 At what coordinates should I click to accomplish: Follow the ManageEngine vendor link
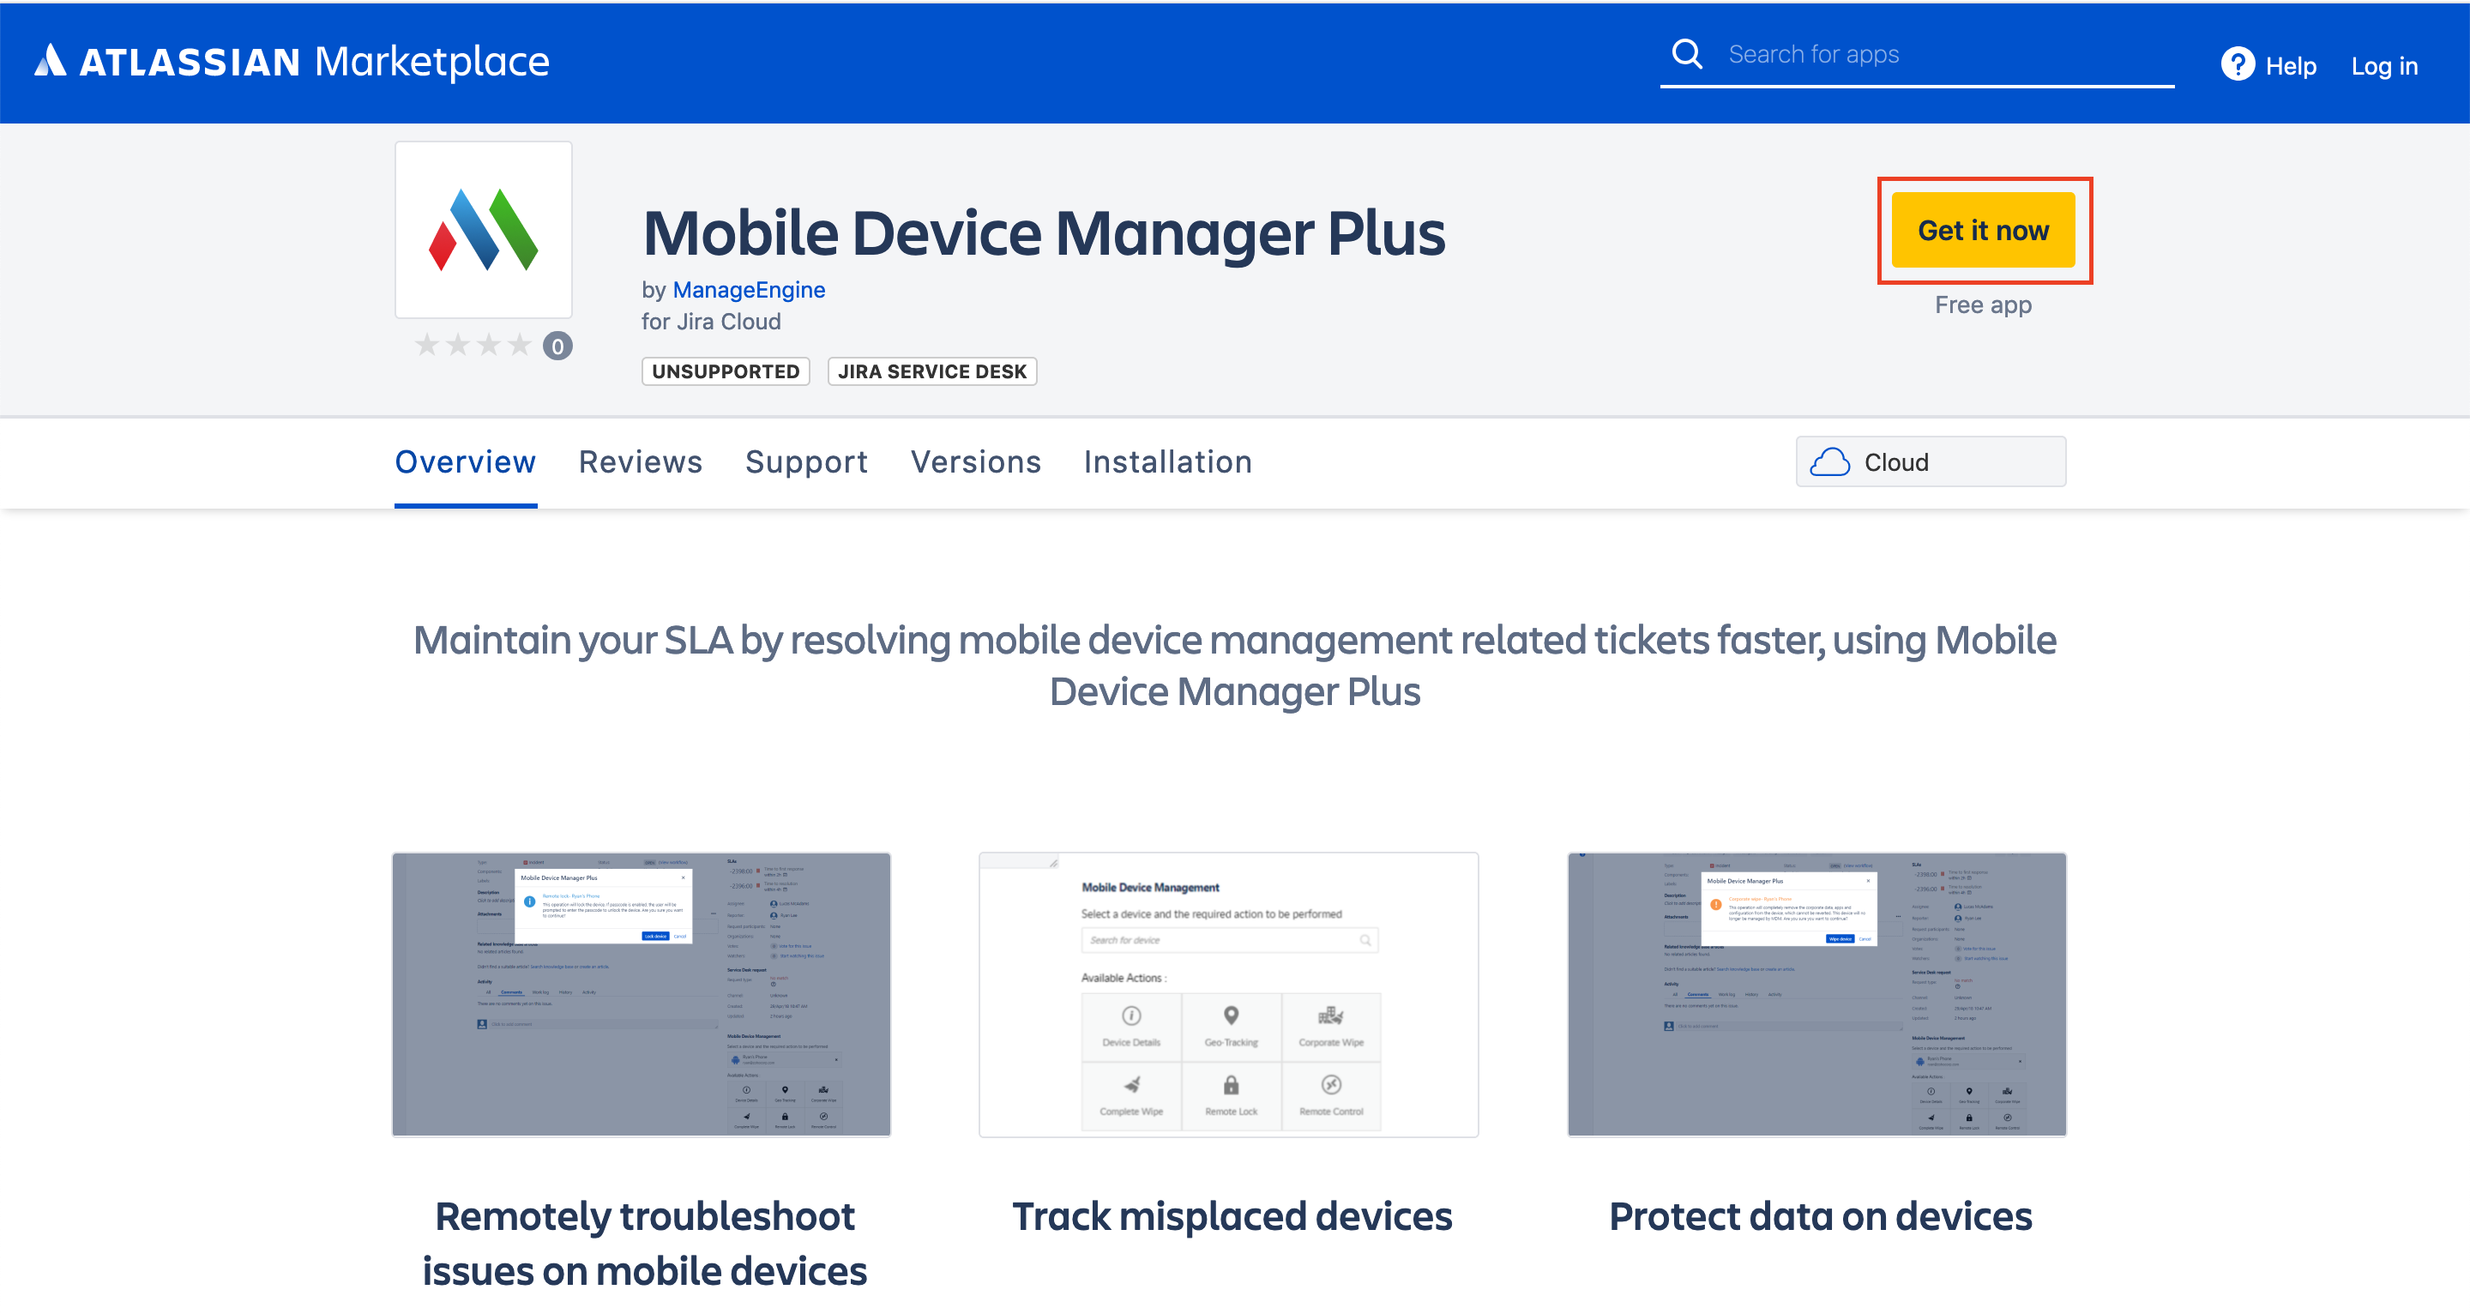click(748, 290)
